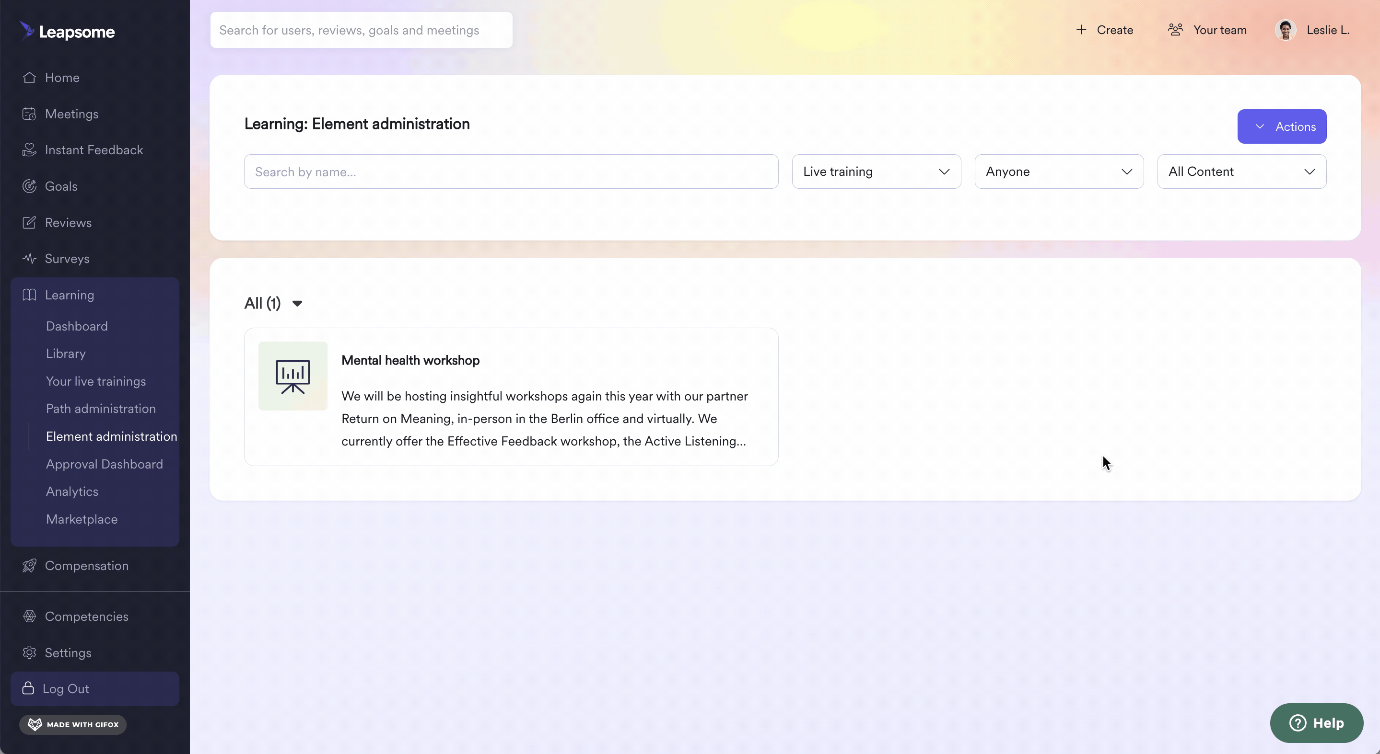Click the Compensation rocket icon
The width and height of the screenshot is (1380, 754).
(29, 566)
